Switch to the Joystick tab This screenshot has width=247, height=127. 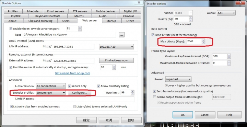click(15, 16)
